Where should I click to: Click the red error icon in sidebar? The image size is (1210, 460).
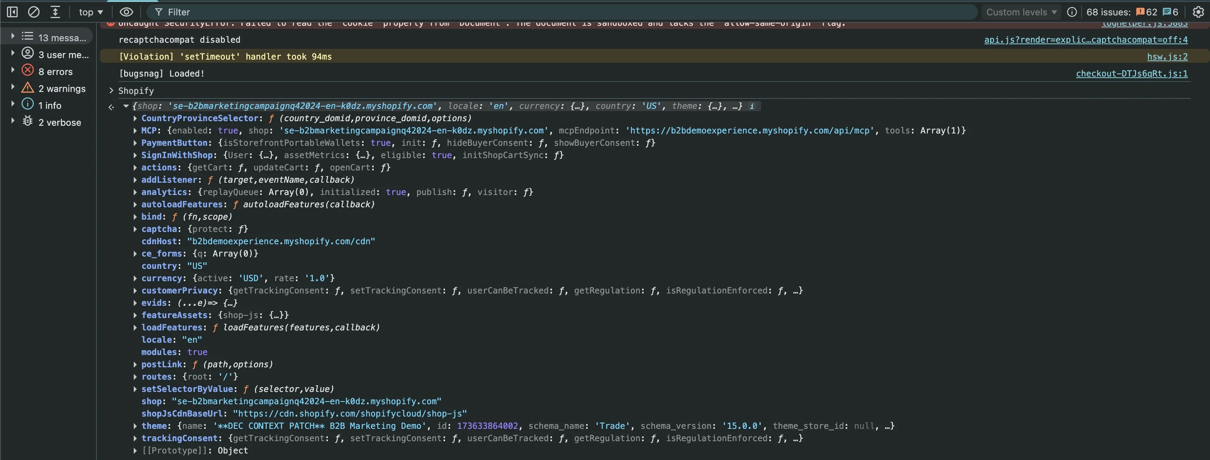tap(28, 70)
